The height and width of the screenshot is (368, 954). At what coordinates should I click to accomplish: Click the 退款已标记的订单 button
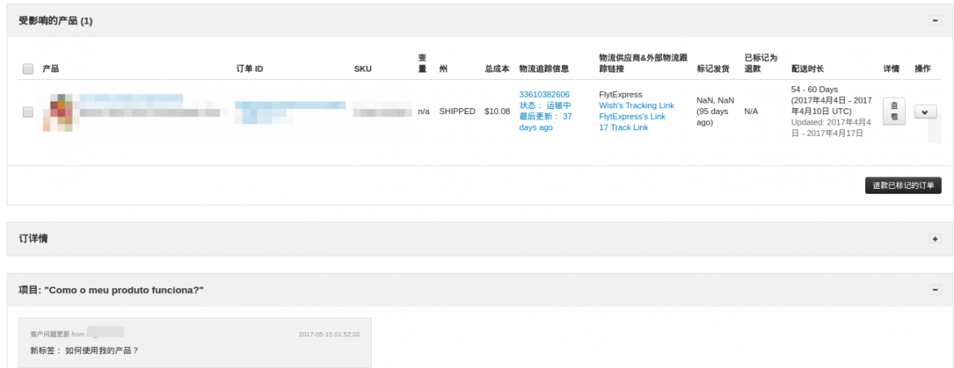click(x=903, y=186)
